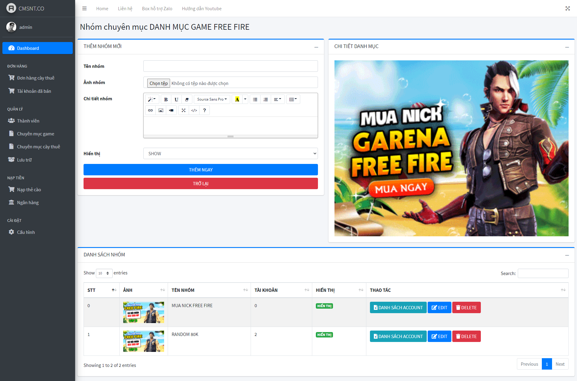Toggle bold formatting in editor
The width and height of the screenshot is (577, 381).
[166, 99]
